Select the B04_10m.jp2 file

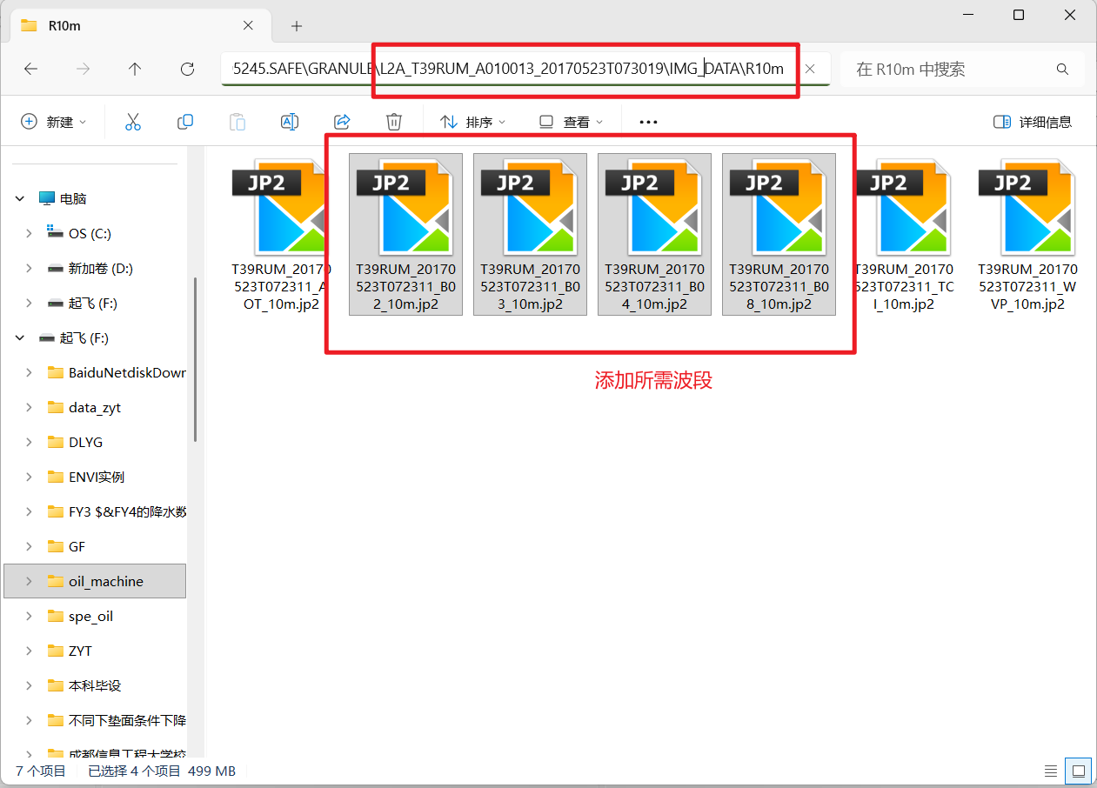click(654, 234)
